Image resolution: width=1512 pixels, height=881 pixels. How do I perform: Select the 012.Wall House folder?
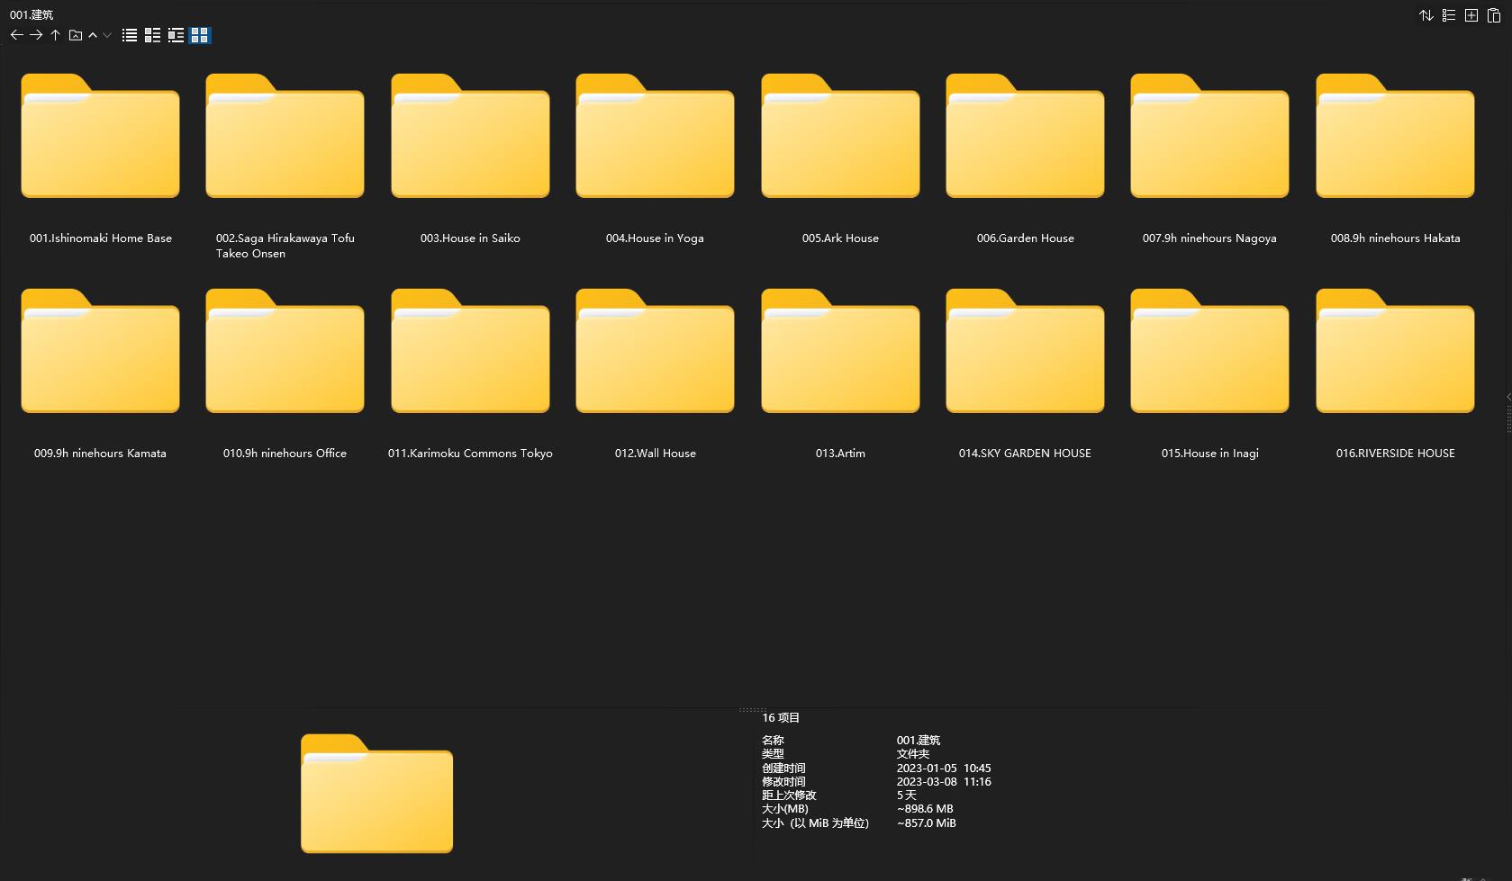click(655, 373)
